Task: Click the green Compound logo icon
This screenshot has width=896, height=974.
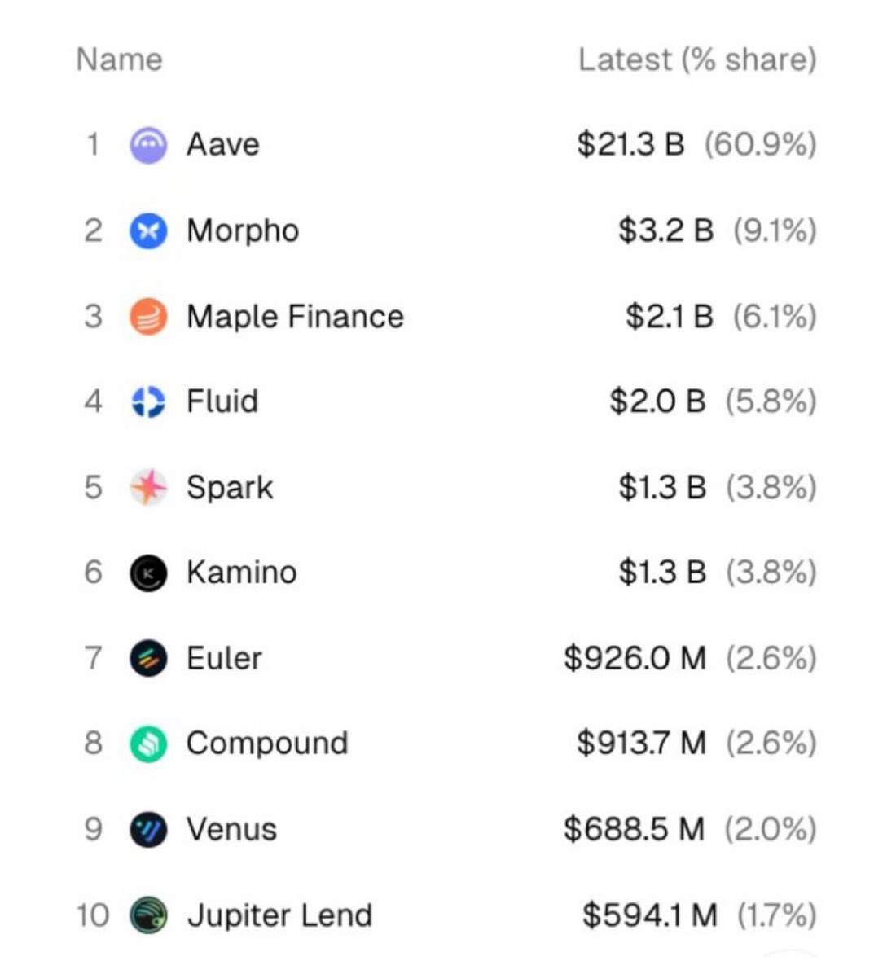Action: coord(148,744)
